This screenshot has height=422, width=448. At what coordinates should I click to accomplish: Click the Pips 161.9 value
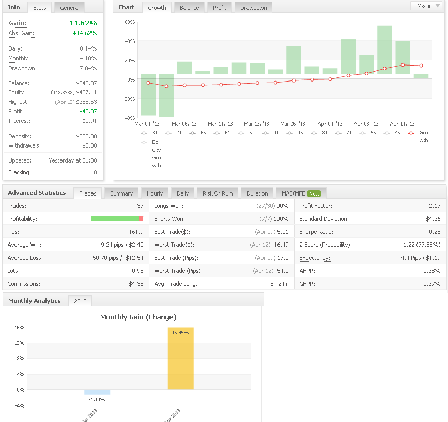coord(136,232)
